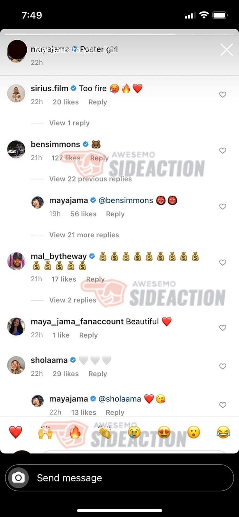This screenshot has width=239, height=517.
Task: Send the laughing tears emoji reaction
Action: point(223,432)
